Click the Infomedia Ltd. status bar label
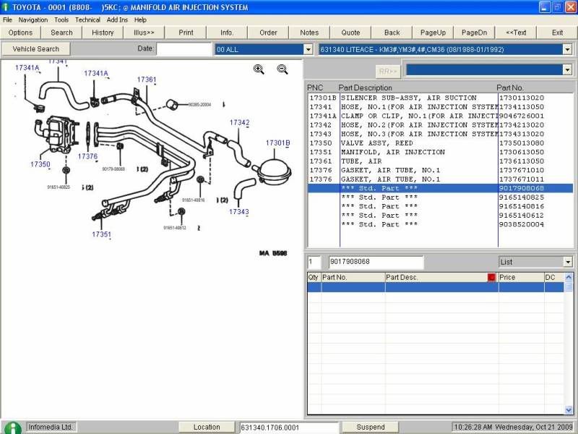Viewport: 578px width, 434px height. (x=51, y=427)
